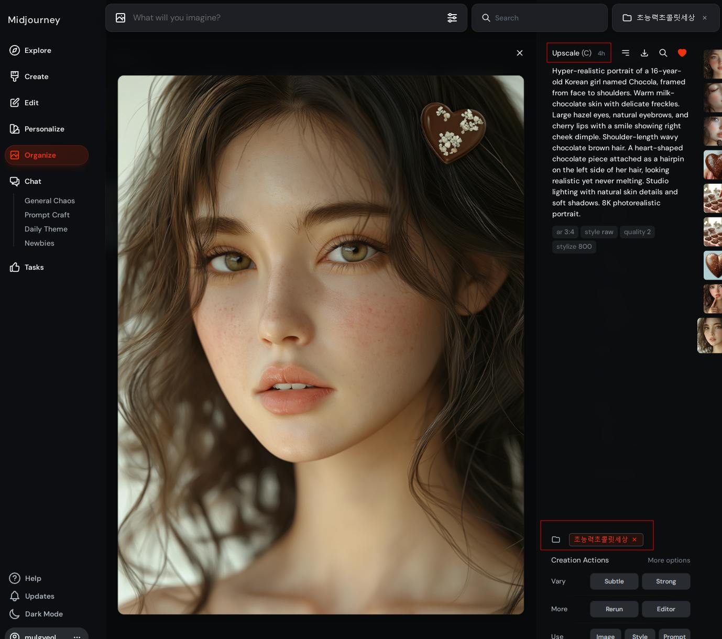Click the search similar images icon

click(663, 53)
